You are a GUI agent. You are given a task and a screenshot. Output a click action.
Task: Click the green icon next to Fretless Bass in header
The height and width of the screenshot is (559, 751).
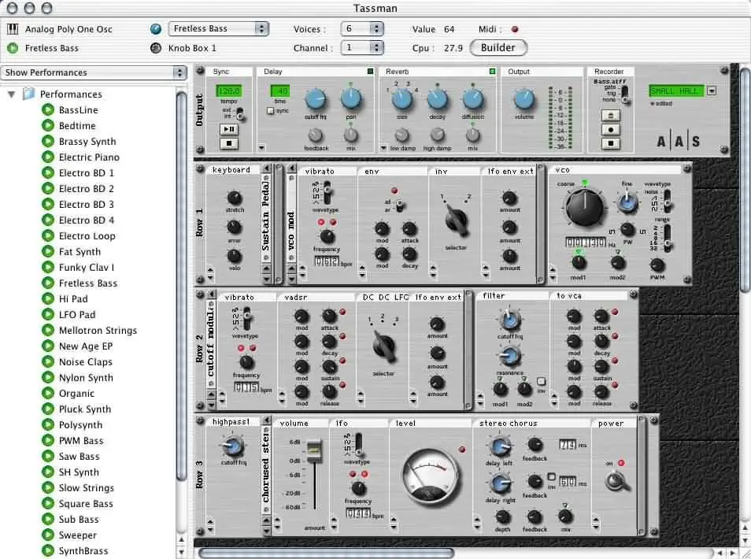(x=13, y=48)
